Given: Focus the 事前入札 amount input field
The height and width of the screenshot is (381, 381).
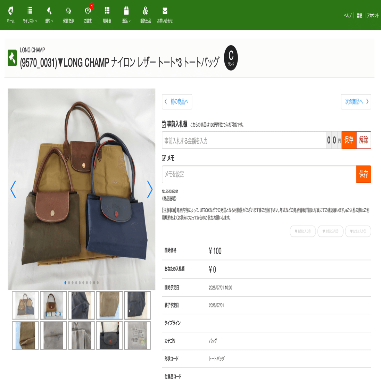Looking at the screenshot, I should (244, 140).
